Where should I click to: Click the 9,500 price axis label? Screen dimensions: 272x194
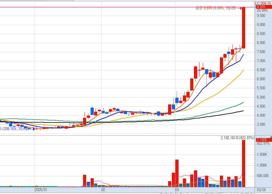coord(261,15)
